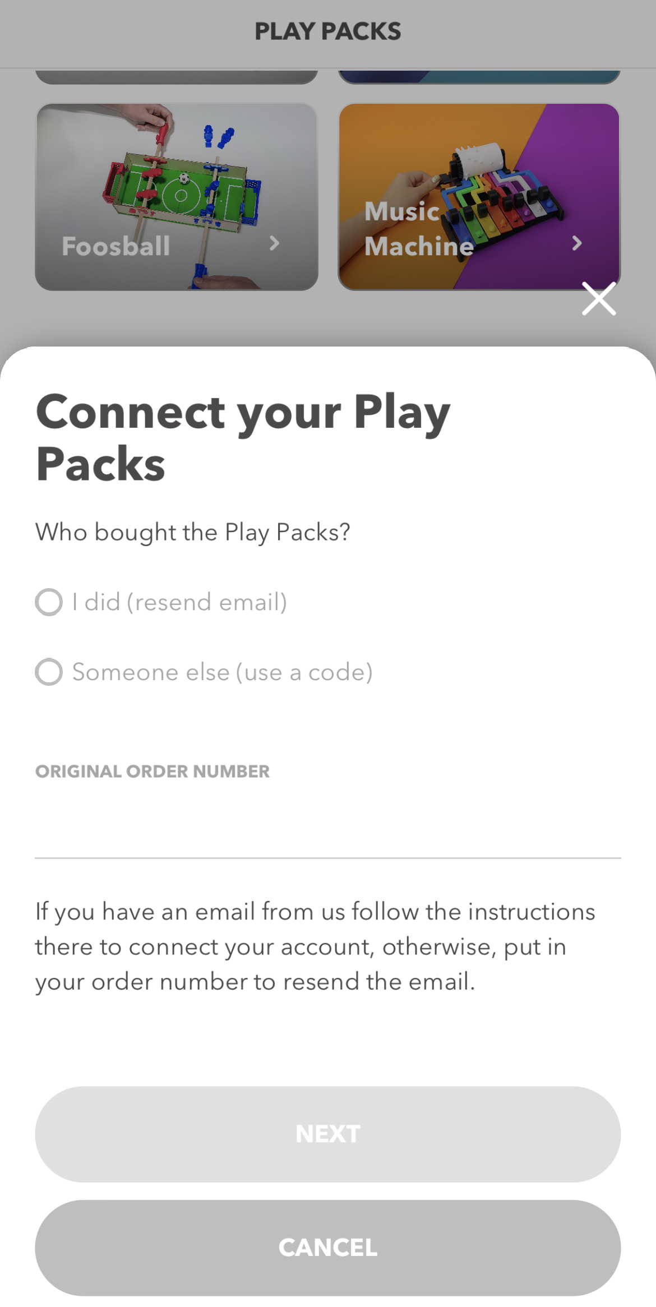Close the Connect your Play Packs dialog
Viewport: 656px width, 1307px height.
(599, 299)
